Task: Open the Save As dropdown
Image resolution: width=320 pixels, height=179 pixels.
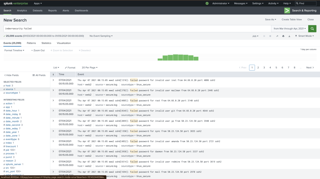Action: [x=270, y=19]
